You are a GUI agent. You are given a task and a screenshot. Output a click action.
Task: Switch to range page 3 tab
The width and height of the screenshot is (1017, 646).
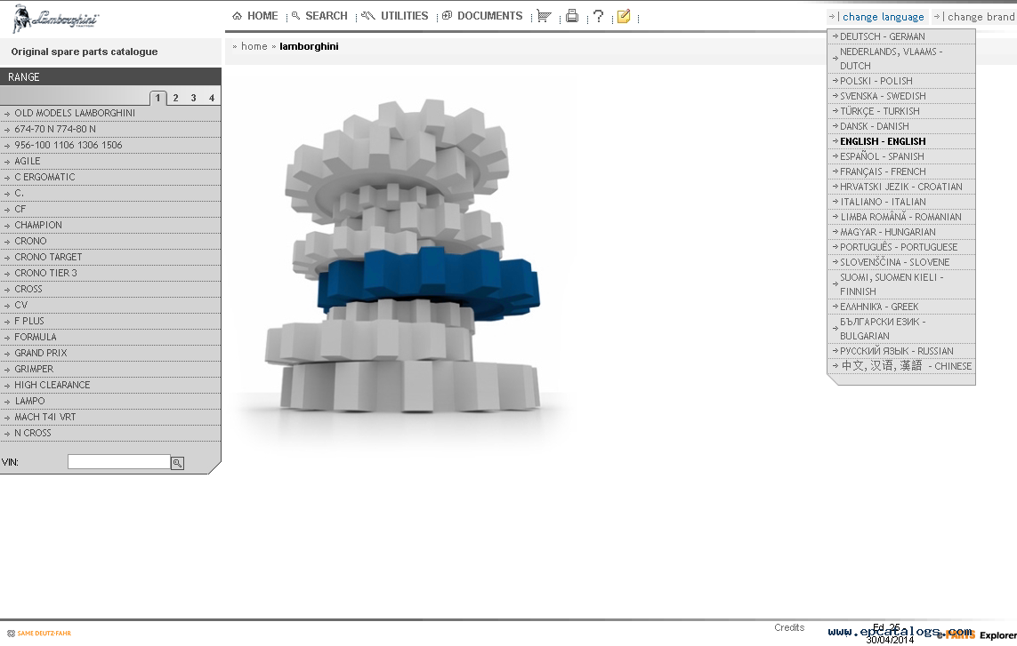pyautogui.click(x=193, y=98)
